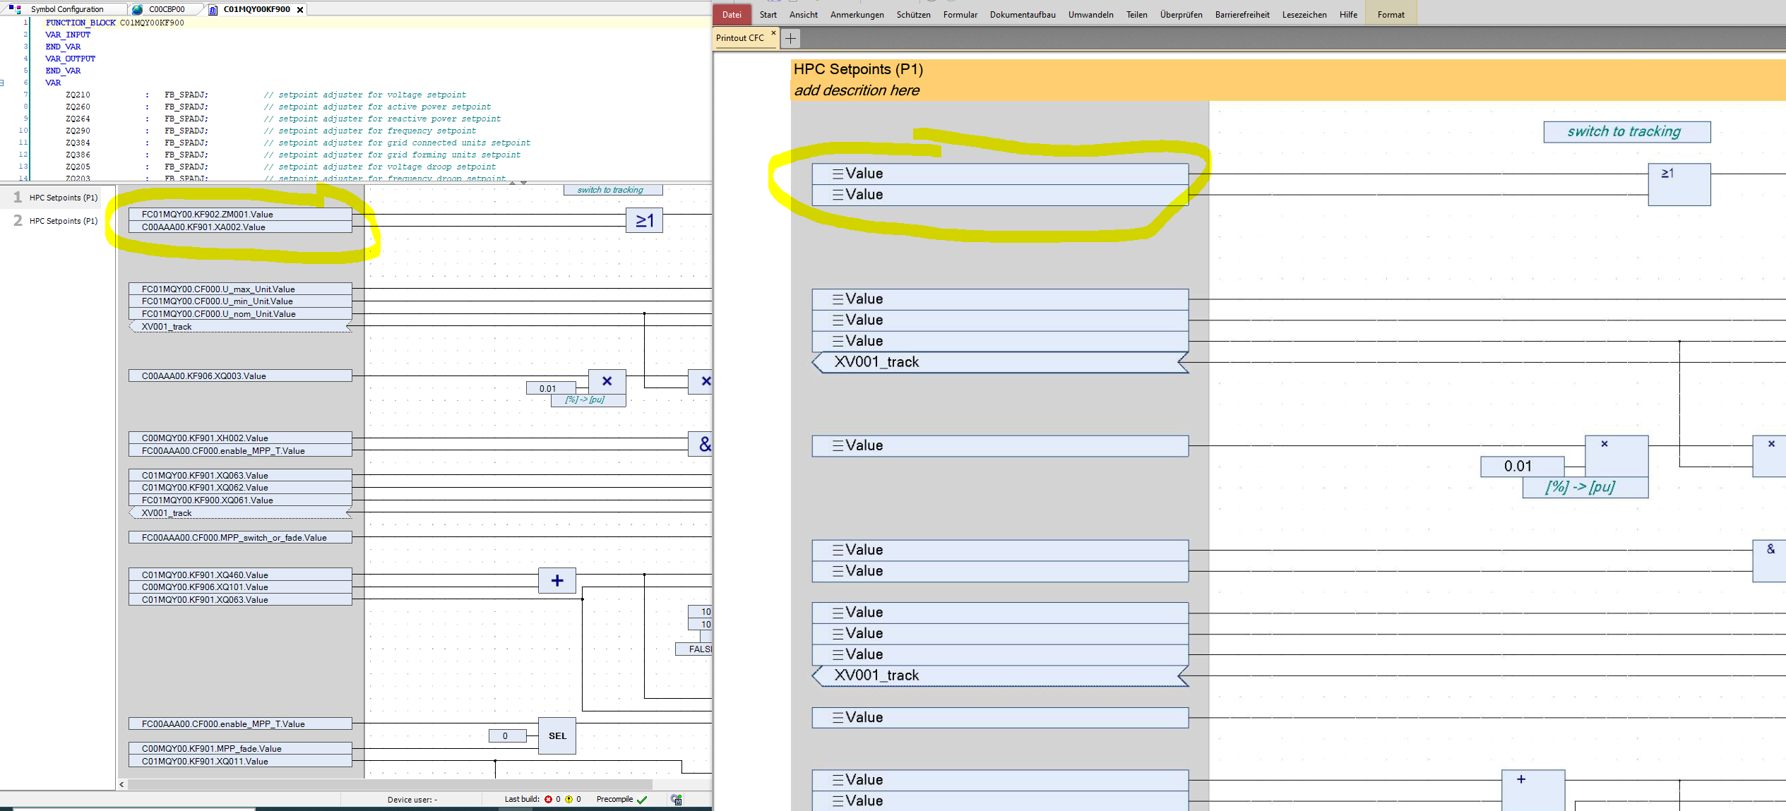1786x811 pixels.
Task: Click the red build errors icon
Action: click(x=548, y=800)
